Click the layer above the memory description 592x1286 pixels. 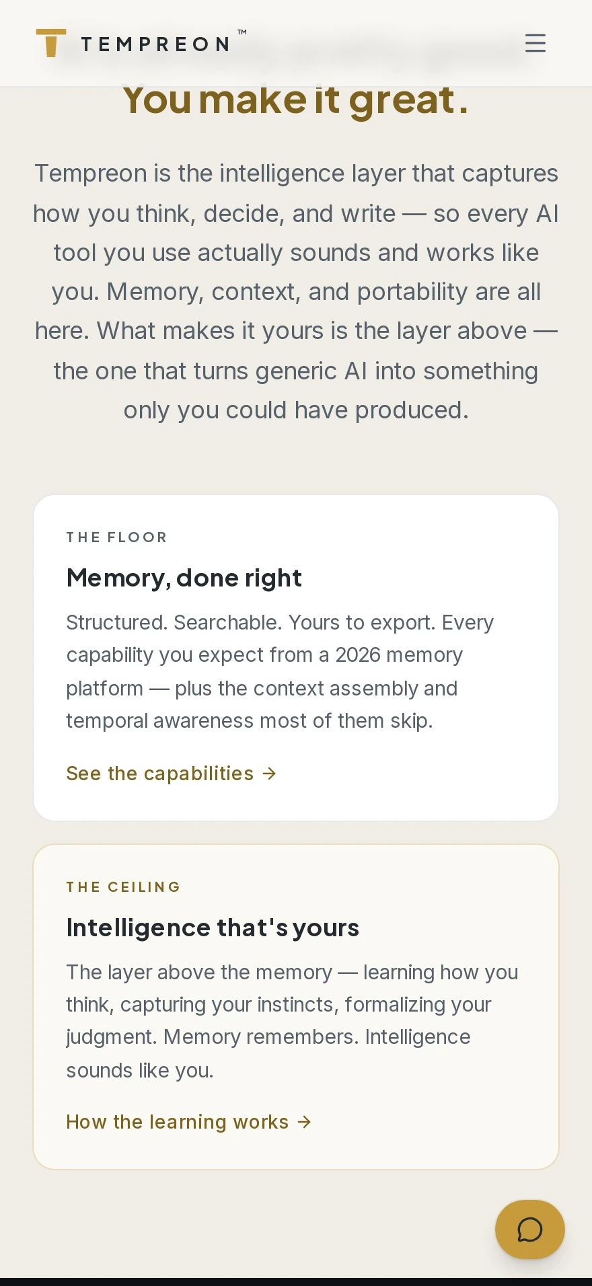pos(292,1021)
